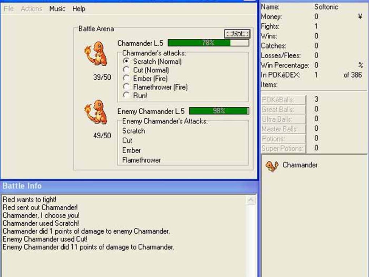Click Charmander's 78% health bar
Viewport: 369px width, 277px height.
[x=208, y=43]
